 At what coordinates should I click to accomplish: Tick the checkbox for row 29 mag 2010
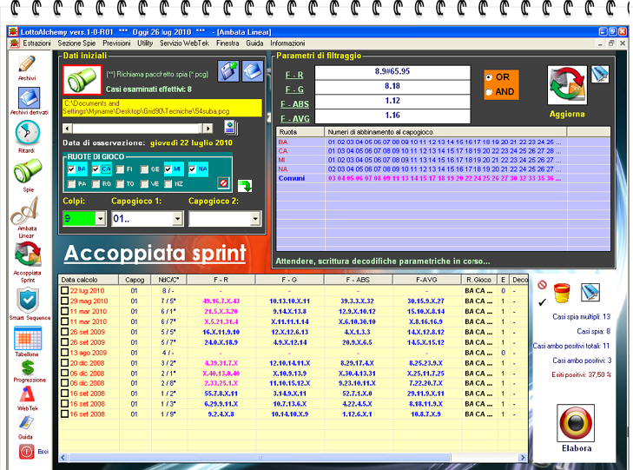64,301
